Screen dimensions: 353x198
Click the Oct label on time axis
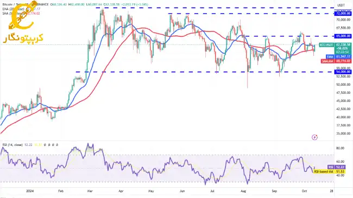tap(304, 191)
